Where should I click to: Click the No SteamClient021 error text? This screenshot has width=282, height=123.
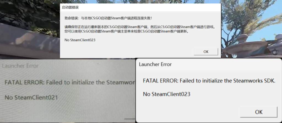(x=31, y=98)
